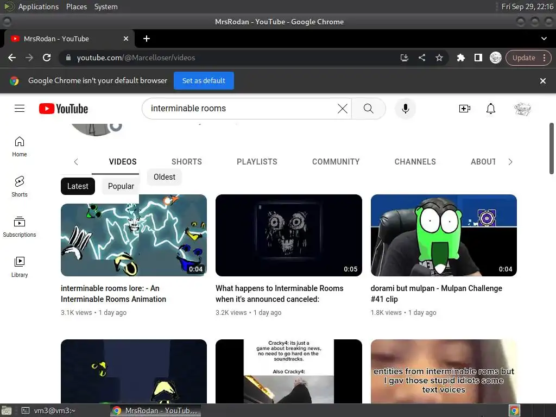Screen dimensions: 556x417
Task: Click the page vertical scrollbar
Action: 552,149
